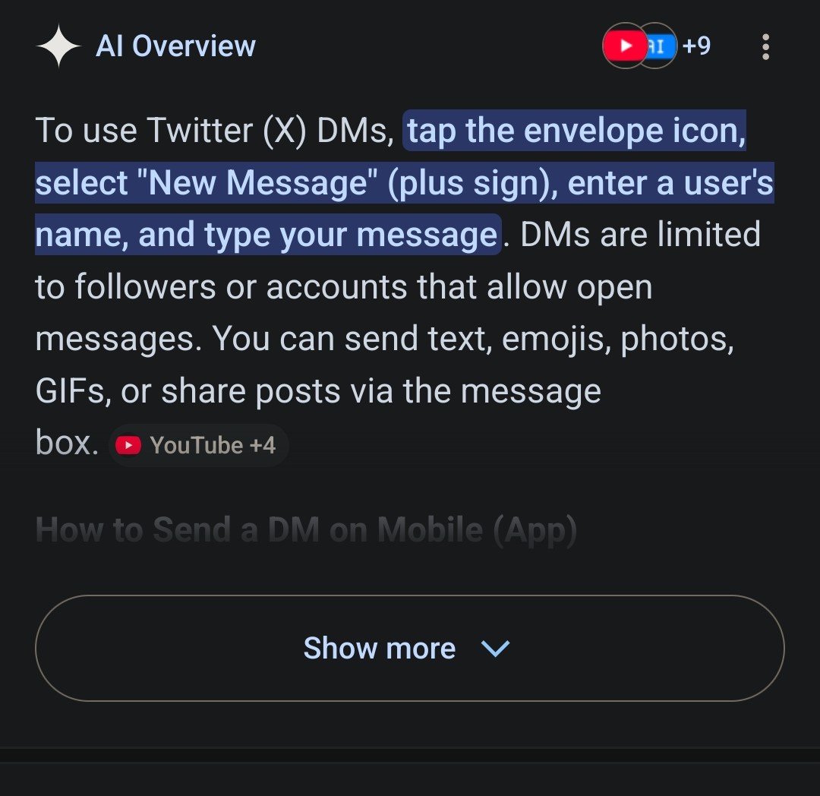The height and width of the screenshot is (796, 820).
Task: Click highlighted text 'tap the envelope icon,'
Action: pos(576,130)
